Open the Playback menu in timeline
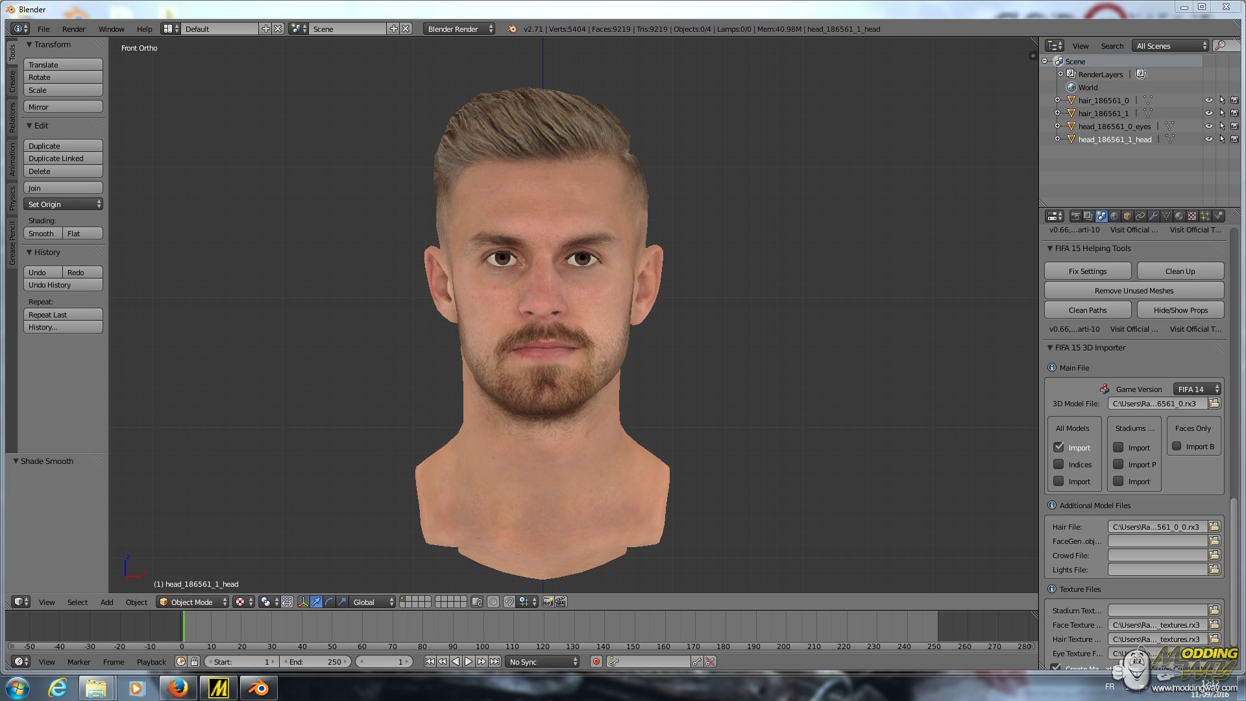The height and width of the screenshot is (701, 1246). coord(151,662)
